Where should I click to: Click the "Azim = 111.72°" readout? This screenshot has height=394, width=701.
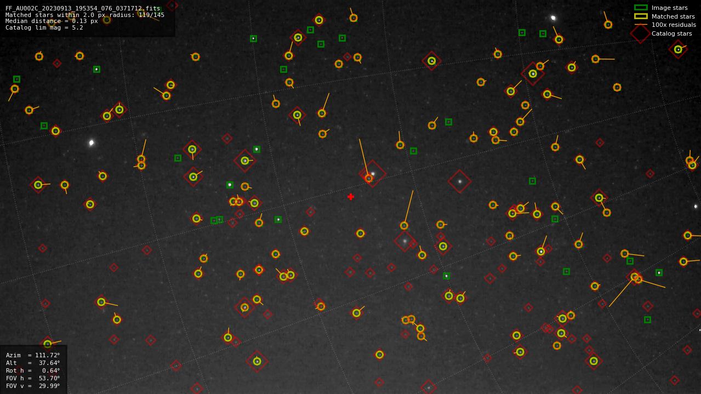click(33, 355)
